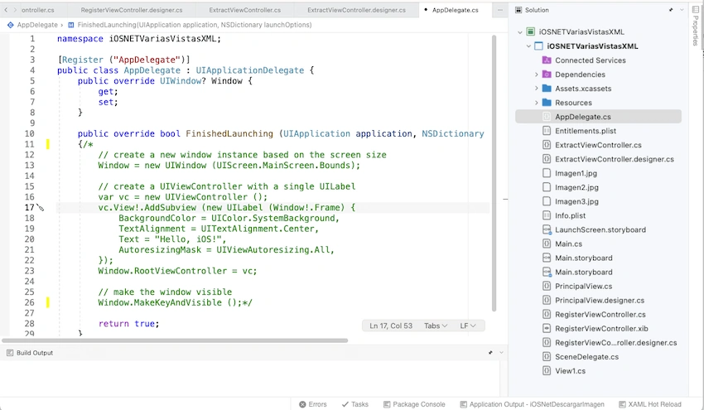
Task: Collapse the iOSNETVariasVistasXML project node
Action: click(x=528, y=46)
